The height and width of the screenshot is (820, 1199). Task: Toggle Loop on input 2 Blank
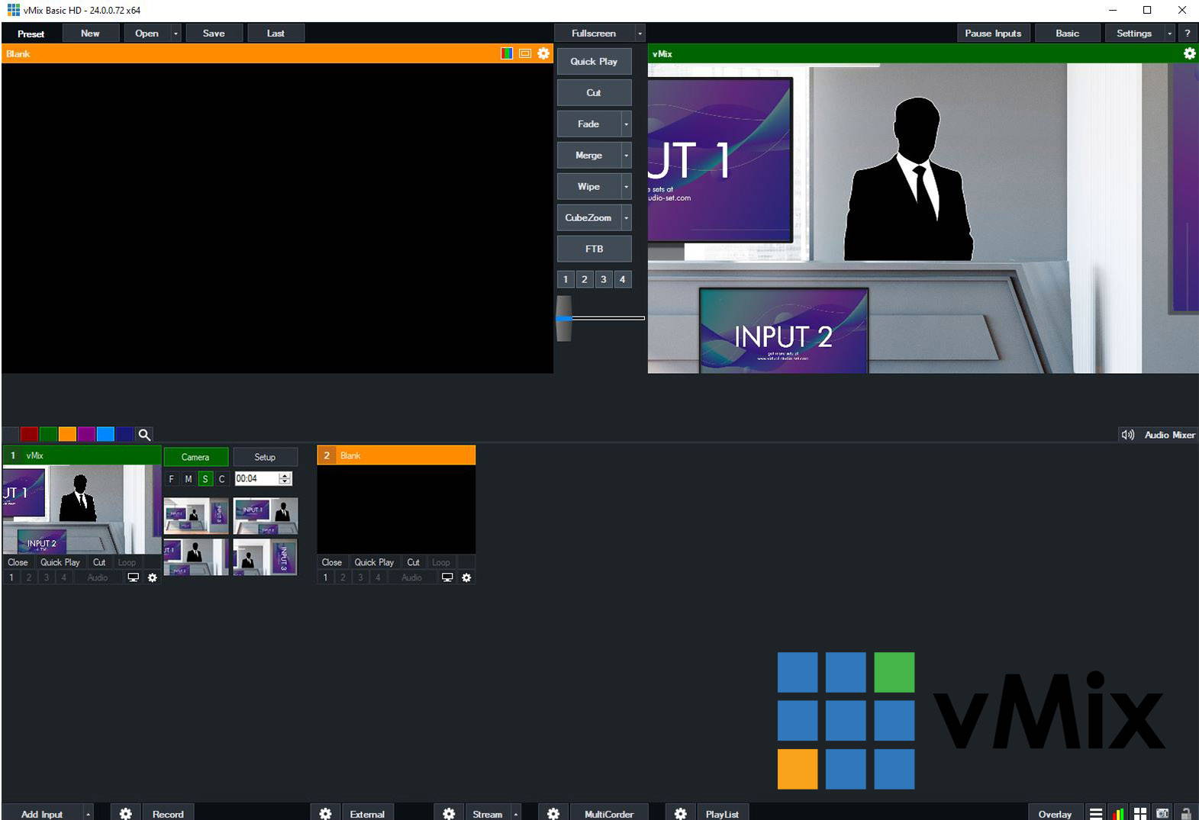click(x=441, y=562)
